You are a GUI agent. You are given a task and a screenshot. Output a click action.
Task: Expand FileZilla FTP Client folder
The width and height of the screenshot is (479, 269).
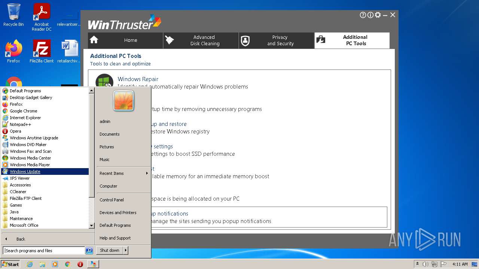coord(45,198)
